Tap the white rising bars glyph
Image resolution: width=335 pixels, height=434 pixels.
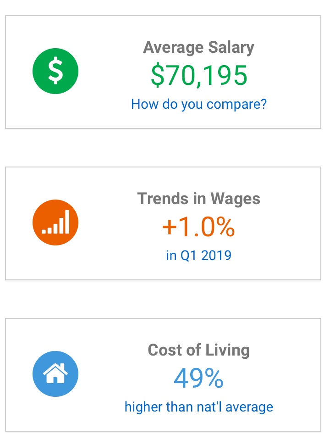click(55, 222)
